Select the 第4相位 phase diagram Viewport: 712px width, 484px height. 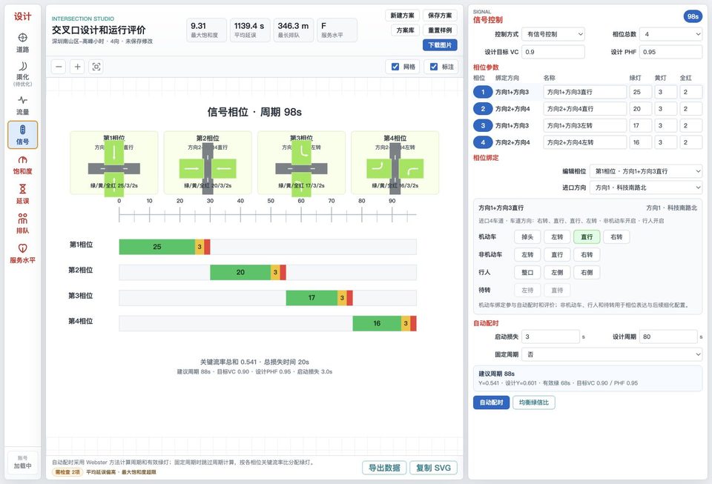[395, 163]
